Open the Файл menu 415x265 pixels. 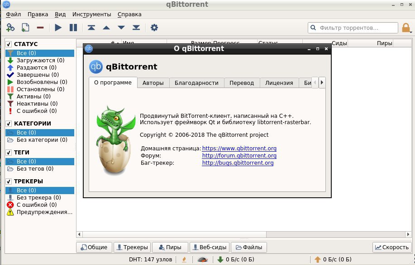[14, 14]
